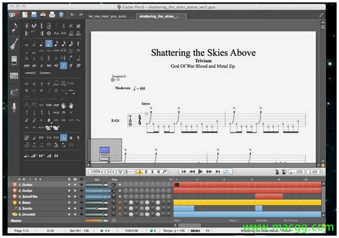Toggle the loop playback button
This screenshot has width=339, height=238.
point(226,171)
